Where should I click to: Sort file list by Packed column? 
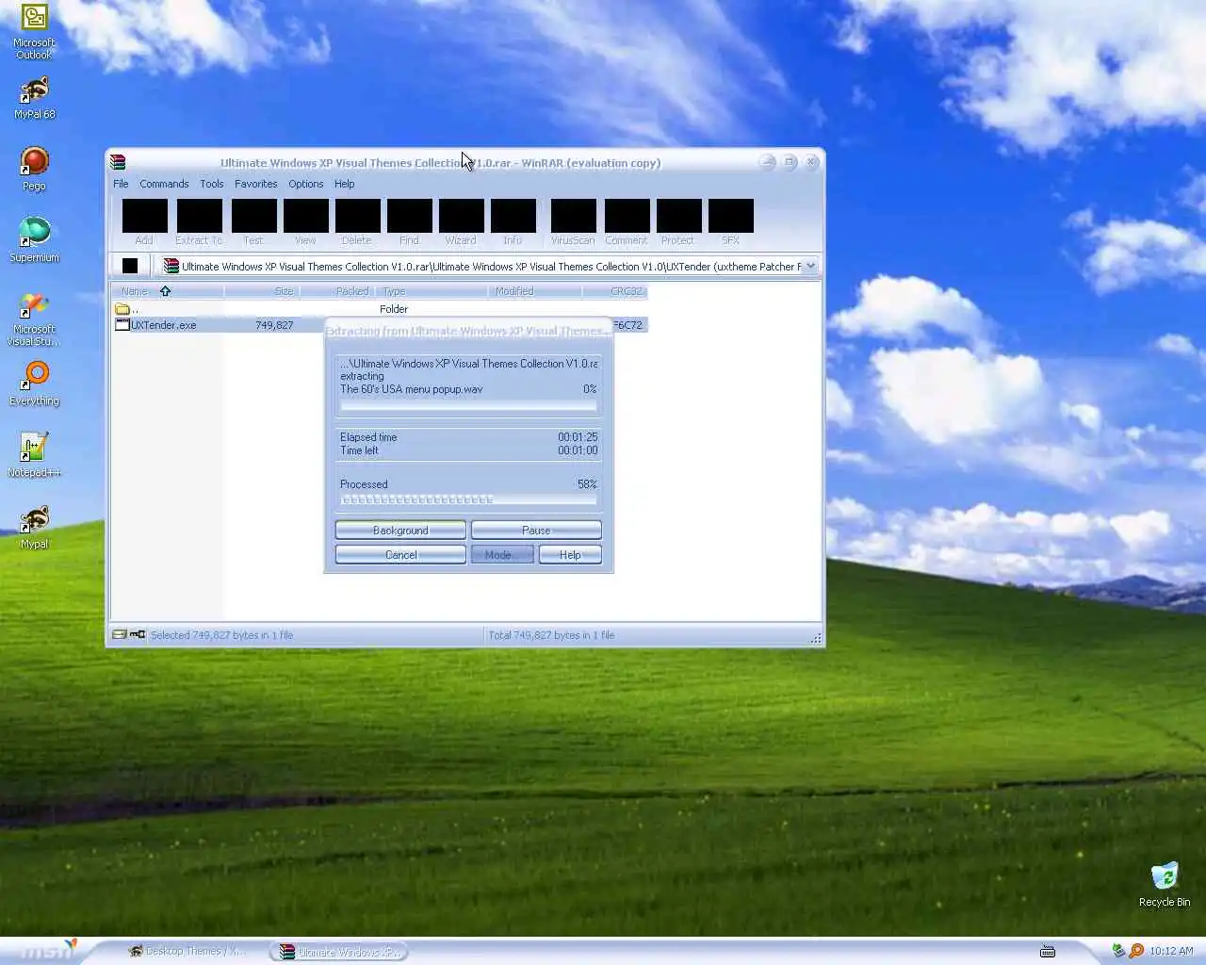click(337, 291)
